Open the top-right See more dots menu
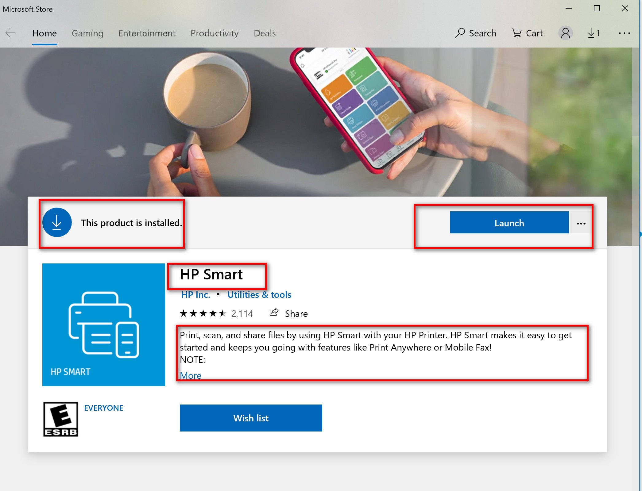Screen dimensions: 642x491 pos(624,33)
